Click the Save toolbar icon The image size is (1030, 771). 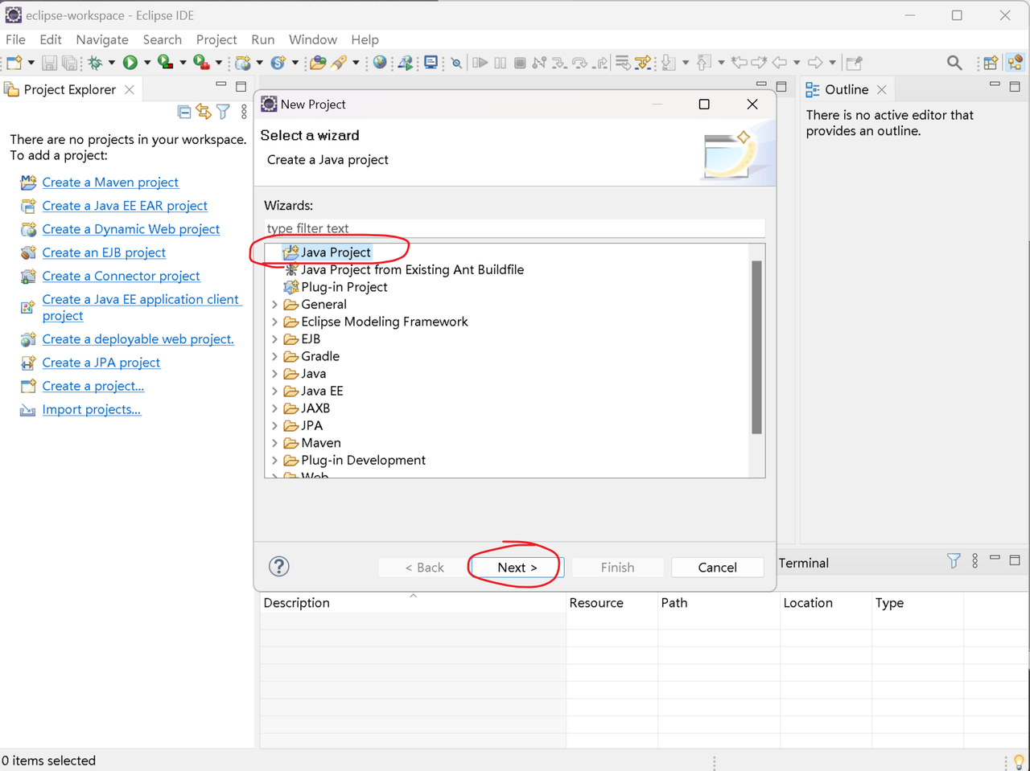tap(50, 63)
